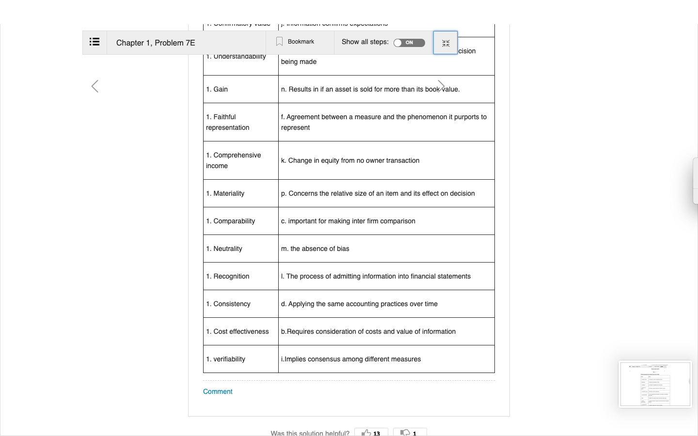Click the thumbs down unhelpful icon
Image resolution: width=698 pixels, height=436 pixels.
click(x=405, y=433)
